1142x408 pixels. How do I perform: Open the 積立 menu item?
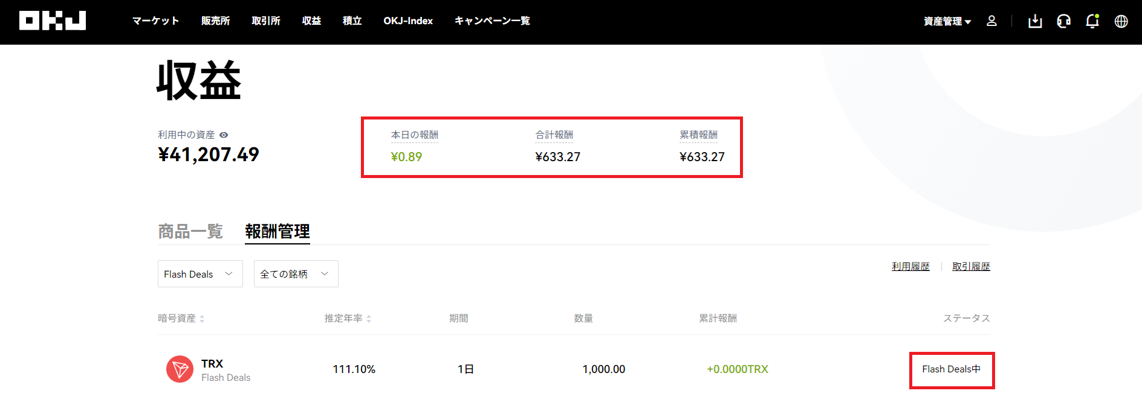tap(352, 21)
